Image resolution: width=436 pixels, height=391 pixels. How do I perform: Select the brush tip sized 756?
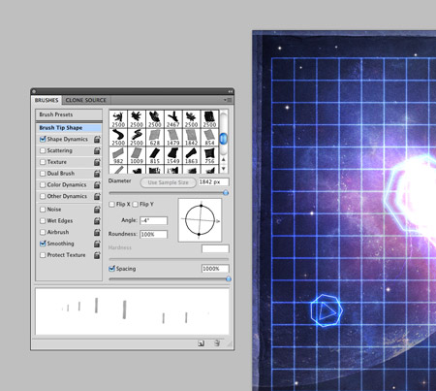[x=209, y=155]
